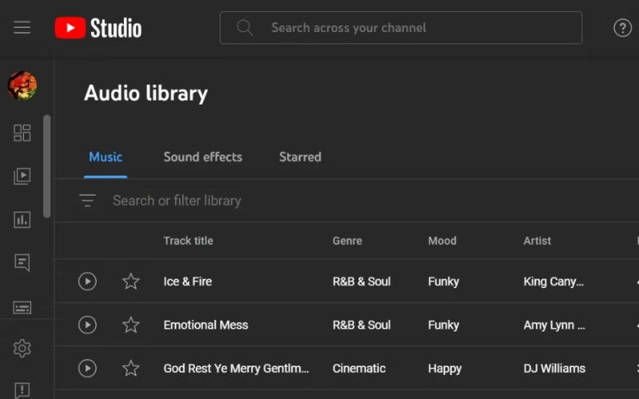Go to Dashboard in the sidebar
The height and width of the screenshot is (399, 639).
click(x=22, y=132)
